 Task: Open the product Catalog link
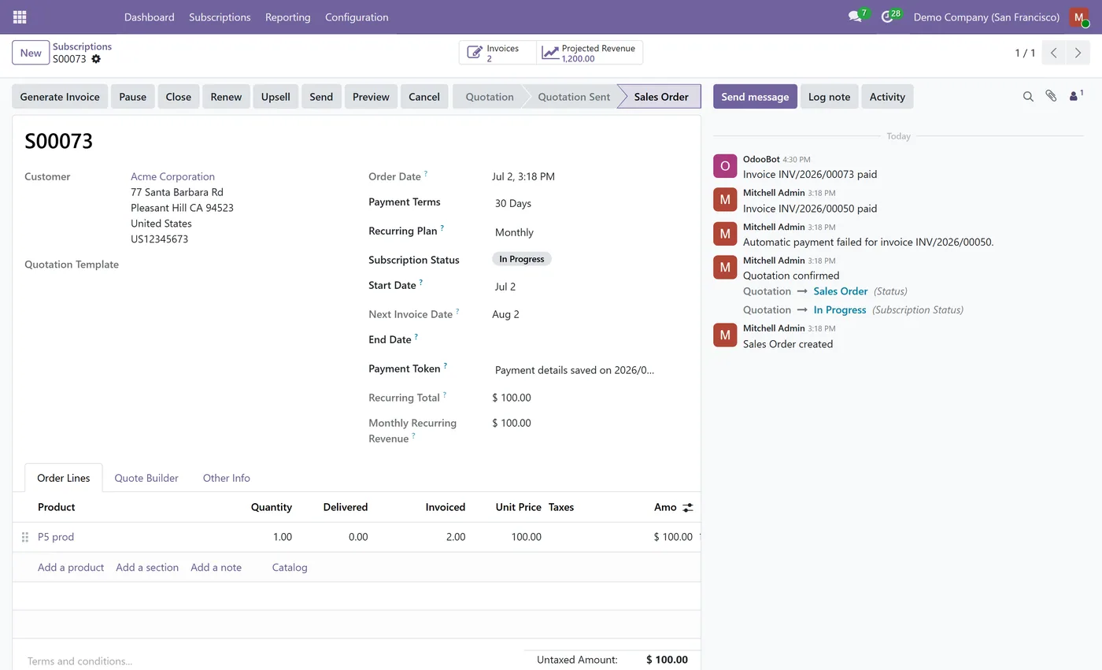pos(290,567)
